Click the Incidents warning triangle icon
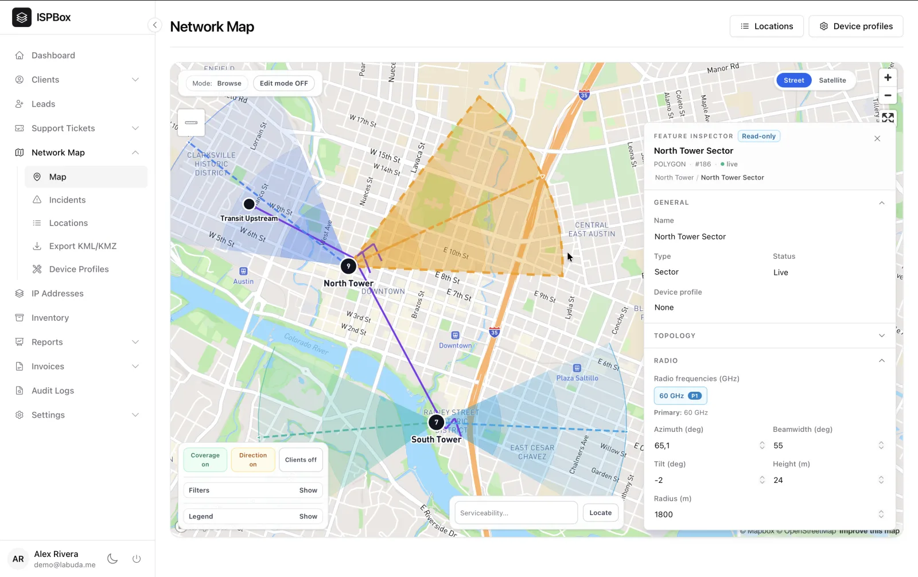Image resolution: width=918 pixels, height=577 pixels. point(37,200)
